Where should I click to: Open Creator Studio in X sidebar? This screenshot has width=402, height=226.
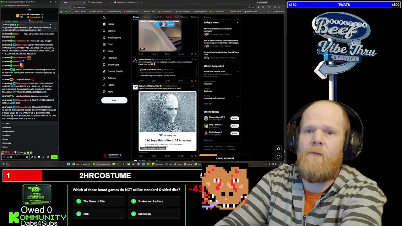(113, 71)
